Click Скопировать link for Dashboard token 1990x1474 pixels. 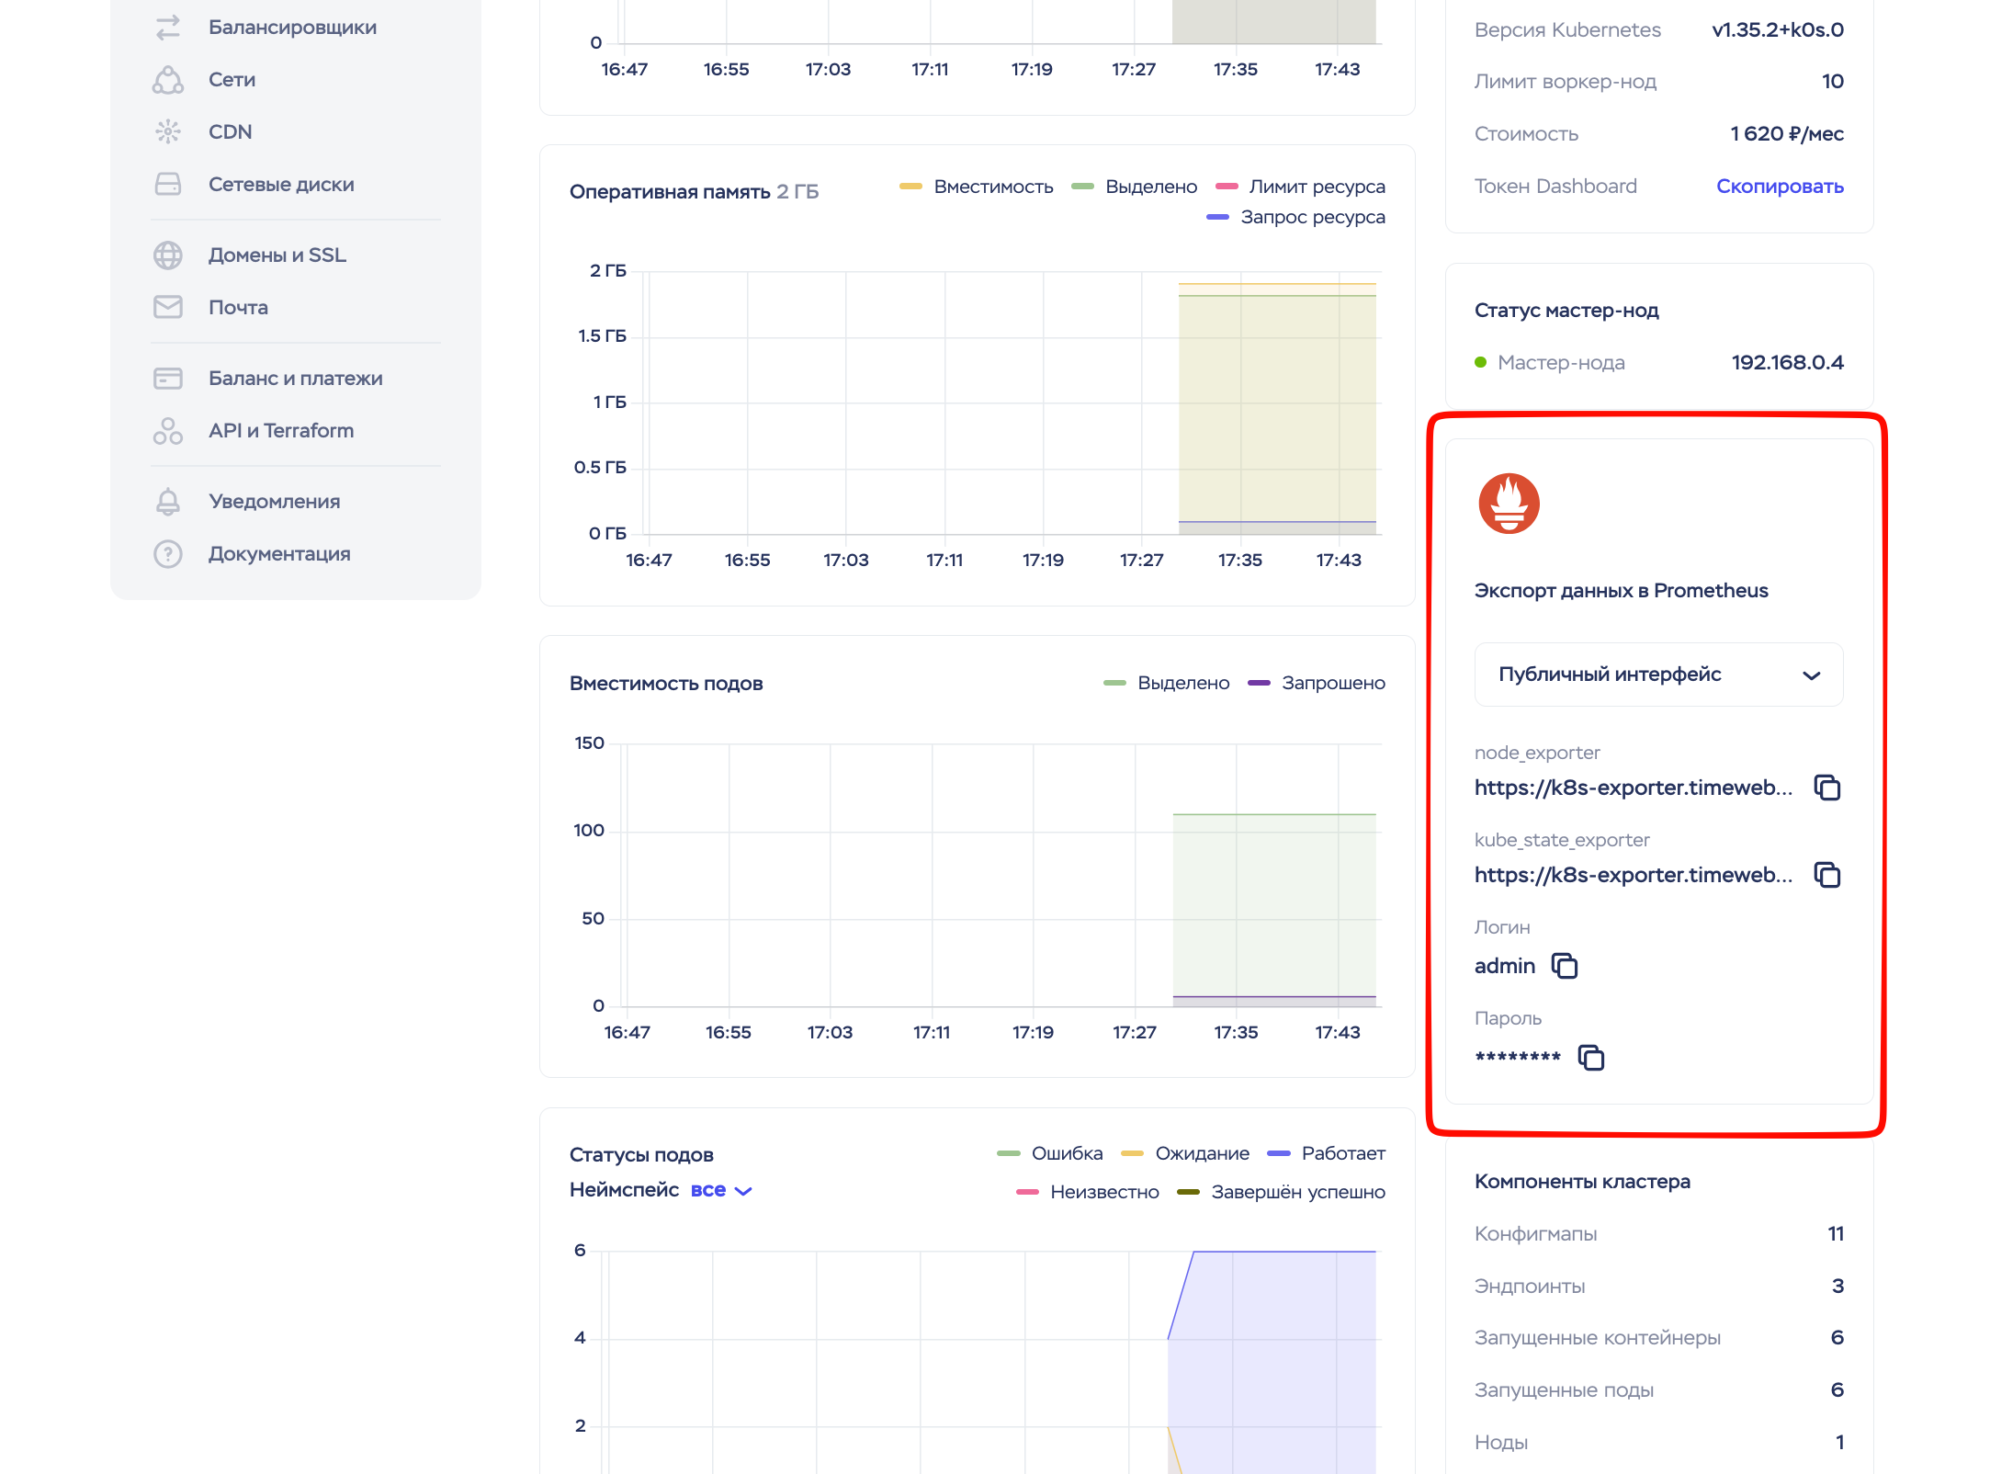click(1779, 187)
